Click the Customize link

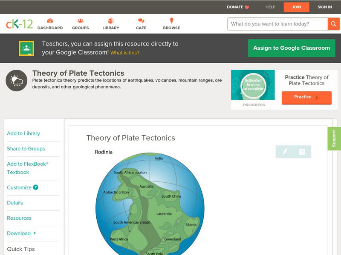click(x=19, y=187)
